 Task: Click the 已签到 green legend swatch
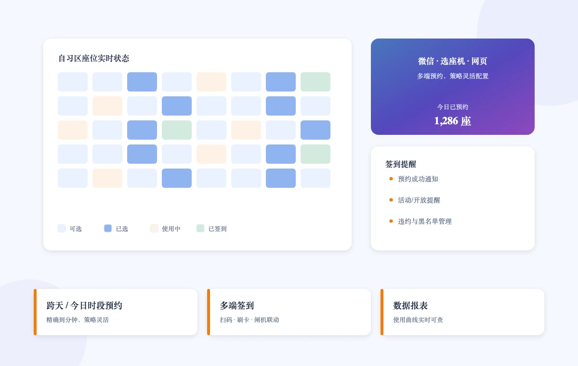click(200, 228)
